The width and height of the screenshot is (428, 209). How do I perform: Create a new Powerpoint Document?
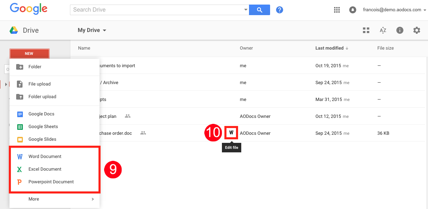[x=55, y=182]
